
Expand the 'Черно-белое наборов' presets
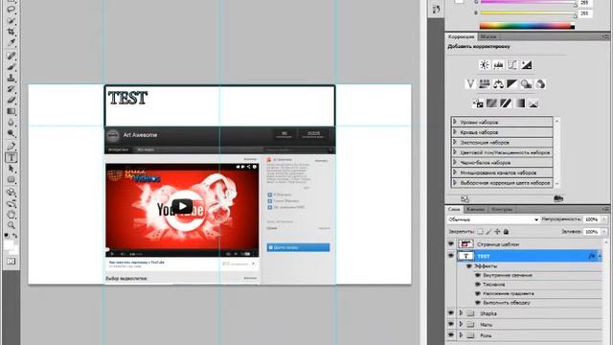pos(455,162)
